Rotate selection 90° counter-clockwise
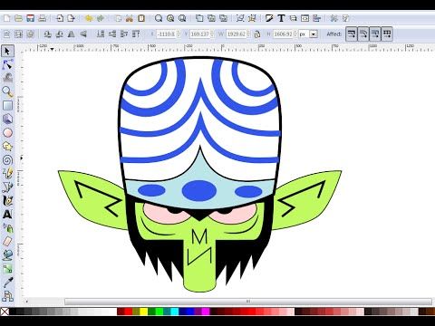 coord(47,34)
